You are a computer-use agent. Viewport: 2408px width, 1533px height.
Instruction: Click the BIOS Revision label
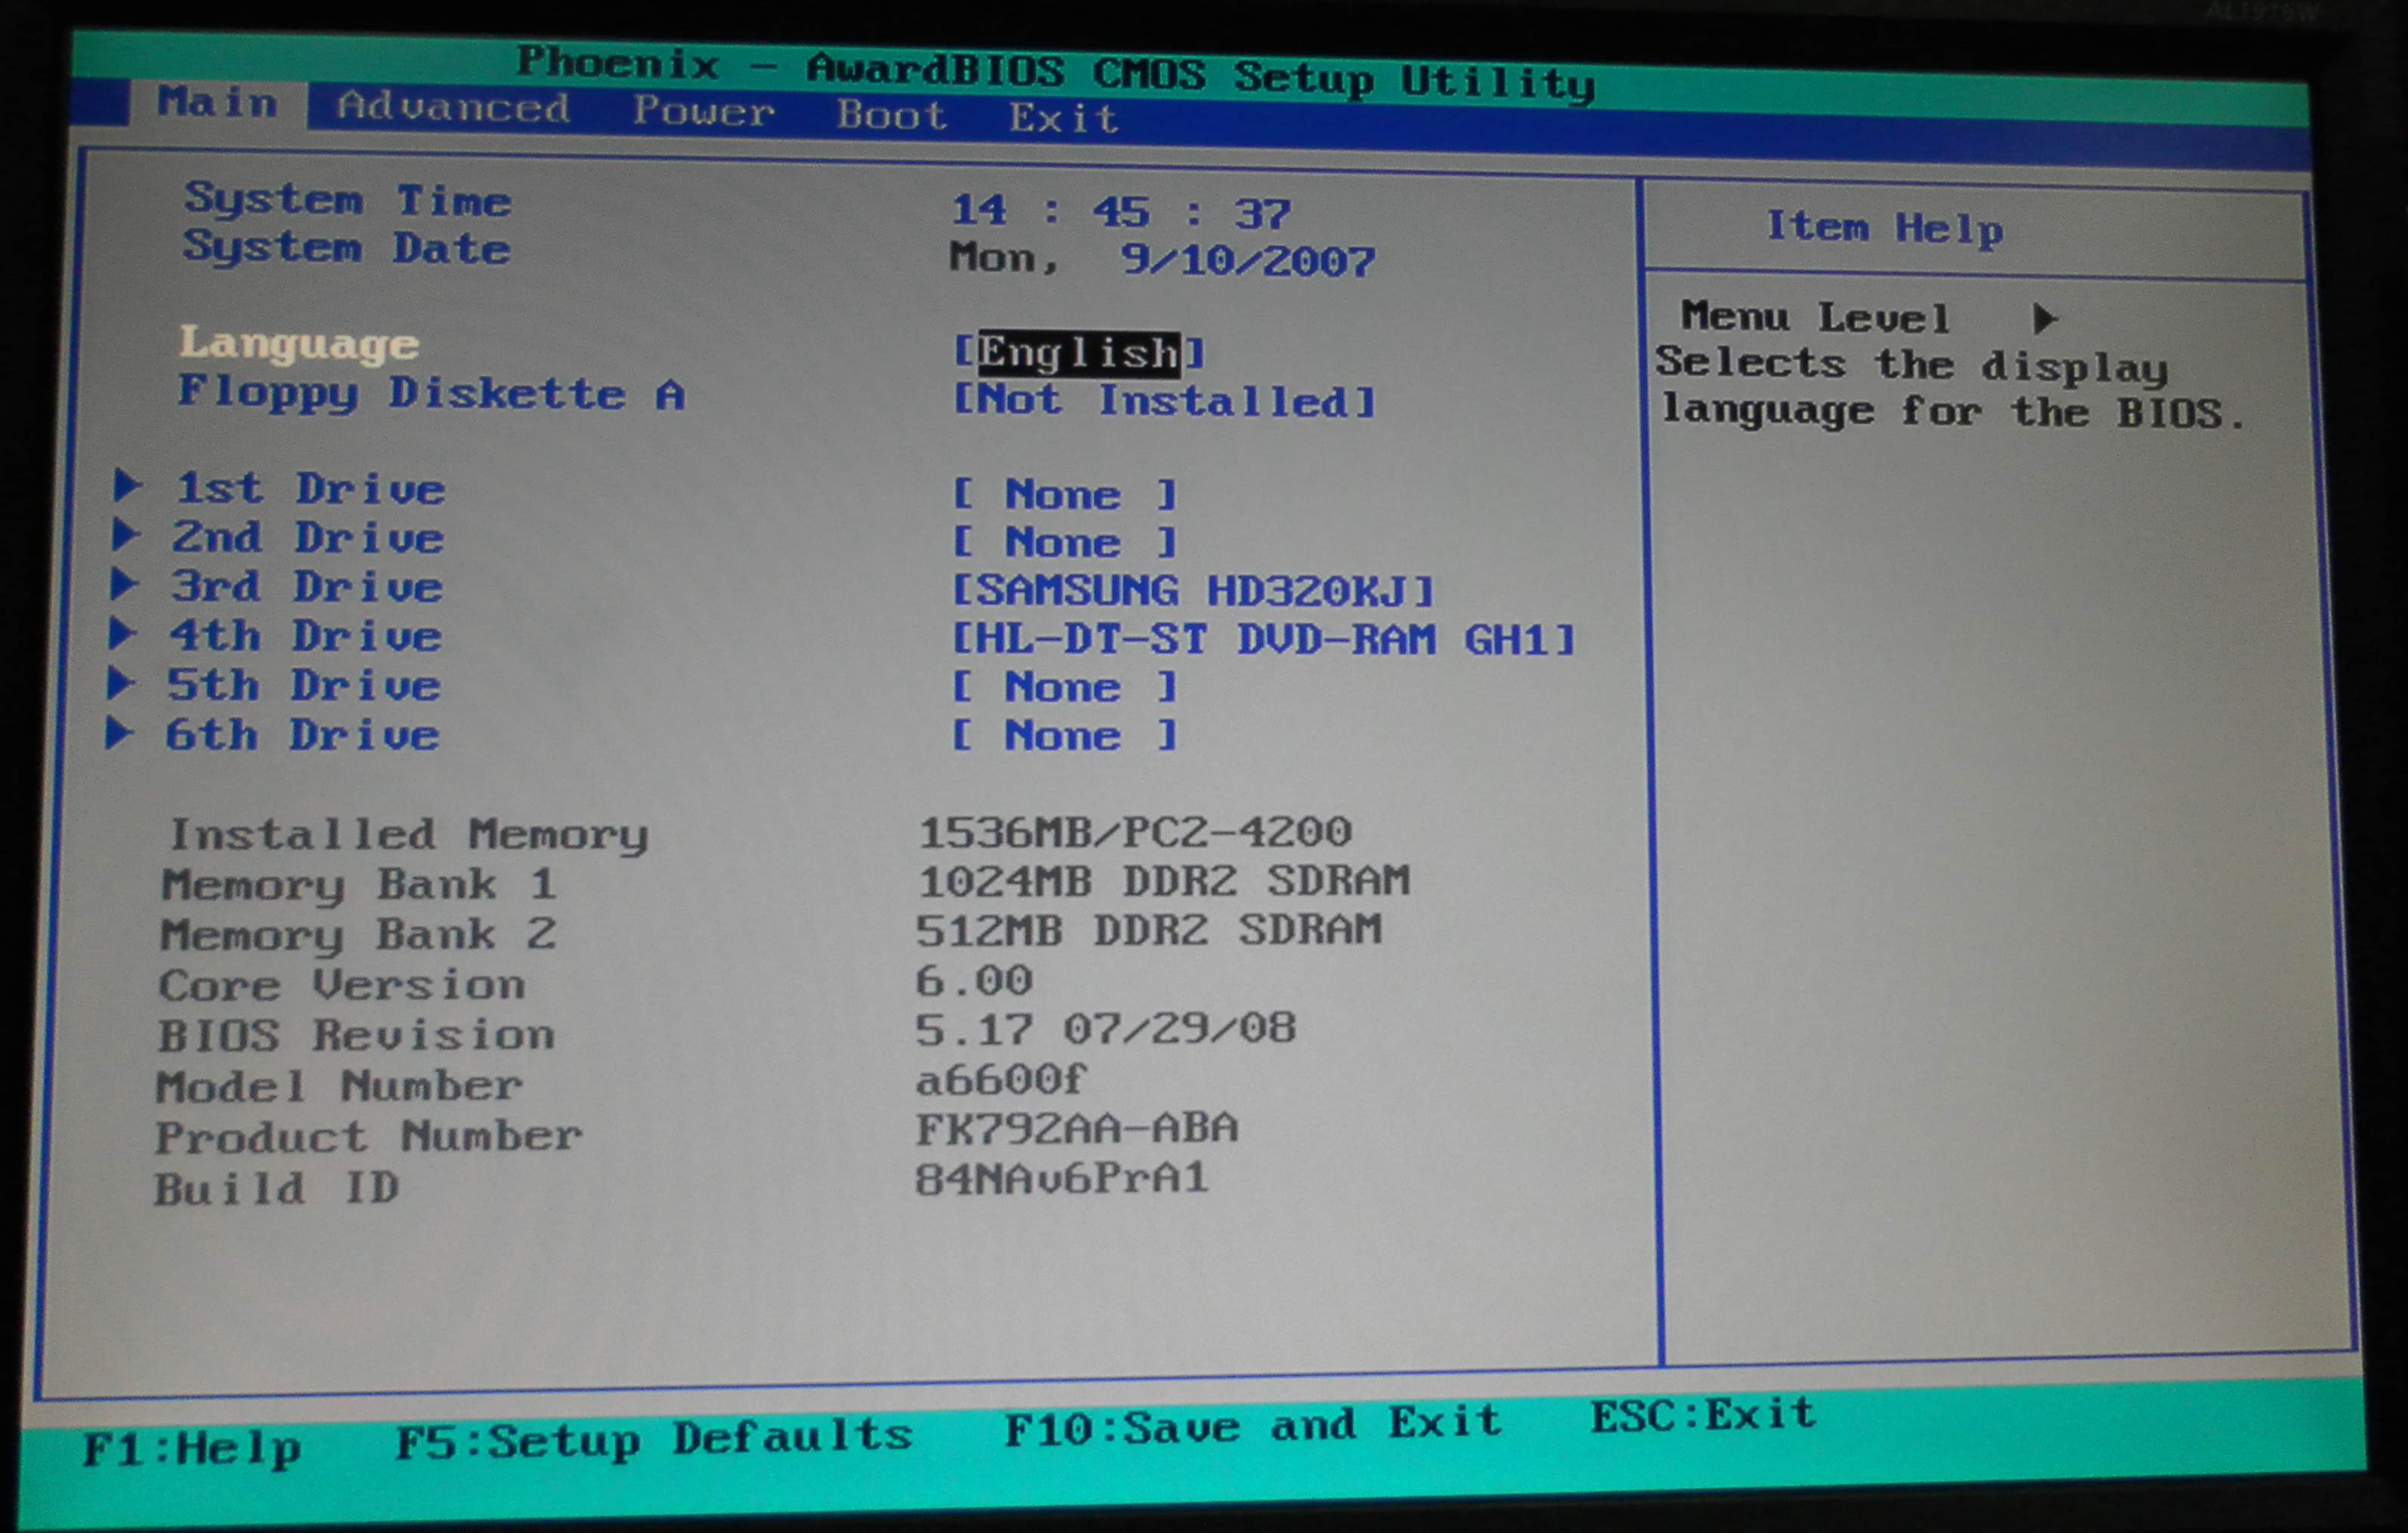tap(356, 1035)
